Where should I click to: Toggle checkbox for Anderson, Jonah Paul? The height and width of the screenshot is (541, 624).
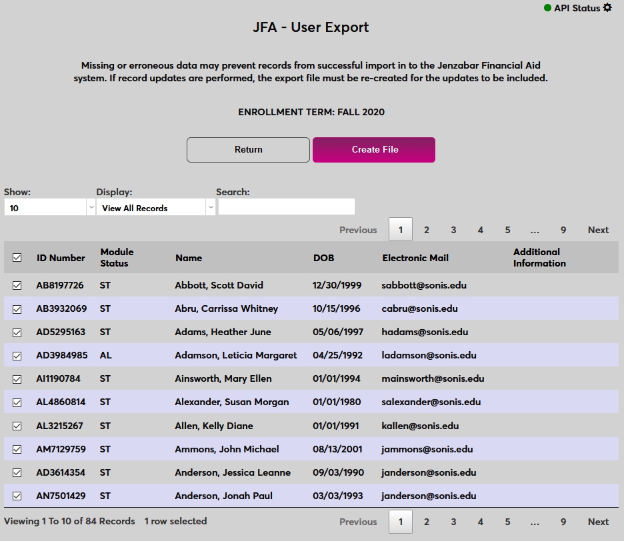[x=17, y=496]
